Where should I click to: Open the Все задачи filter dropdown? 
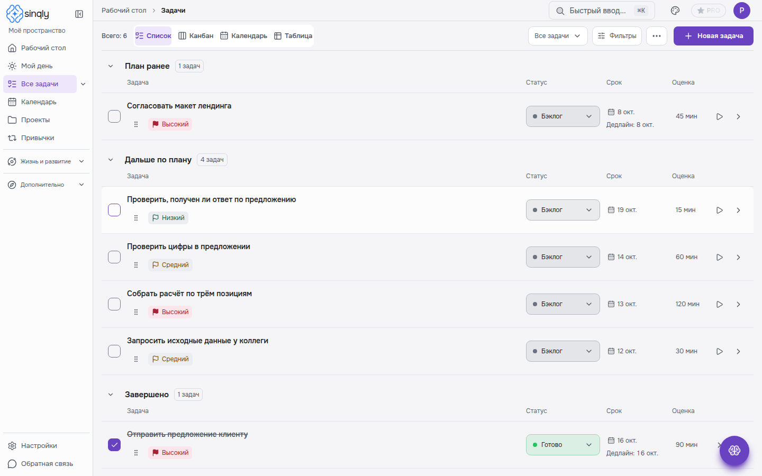coord(558,36)
